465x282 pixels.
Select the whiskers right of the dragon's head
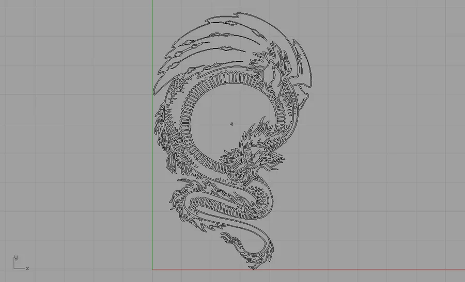click(x=272, y=161)
